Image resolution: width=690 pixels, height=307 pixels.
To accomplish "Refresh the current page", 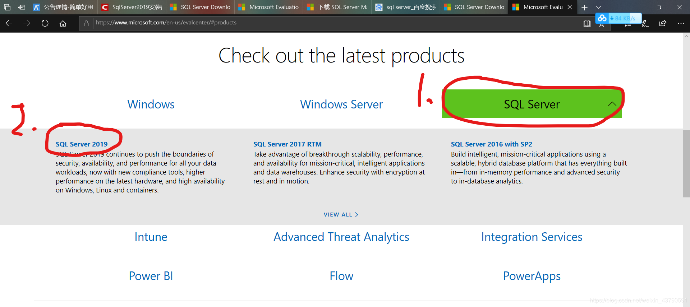I will [45, 23].
